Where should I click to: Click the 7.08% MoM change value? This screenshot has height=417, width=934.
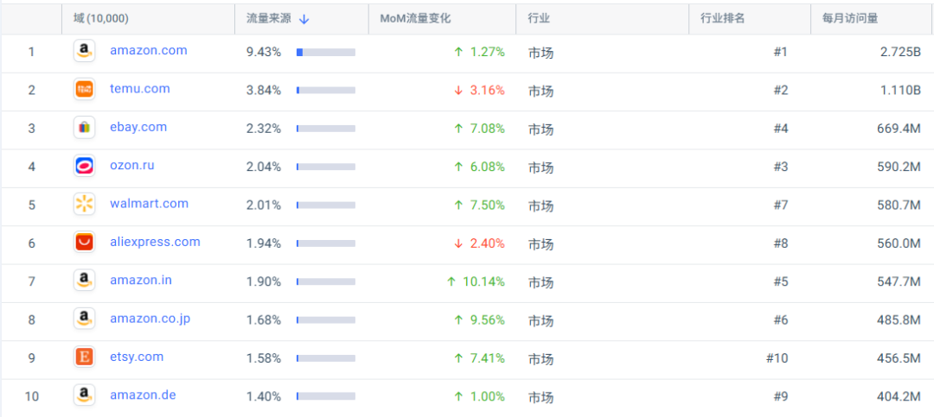pyautogui.click(x=487, y=129)
